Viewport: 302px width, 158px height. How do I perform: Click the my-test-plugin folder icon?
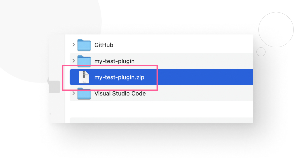84,61
